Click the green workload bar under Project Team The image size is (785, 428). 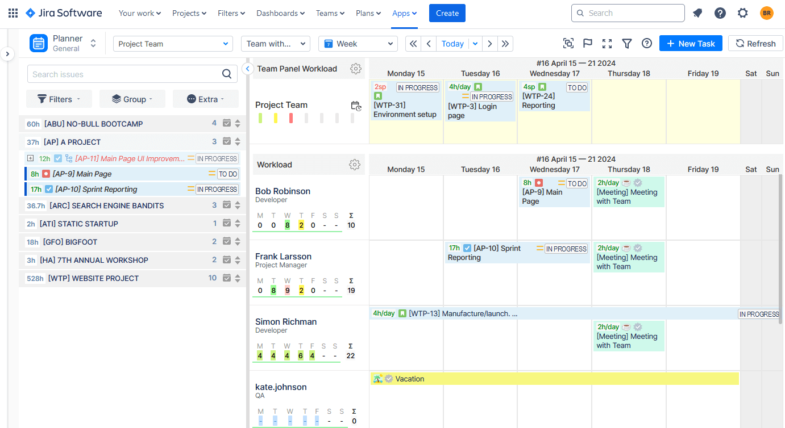[x=260, y=118]
